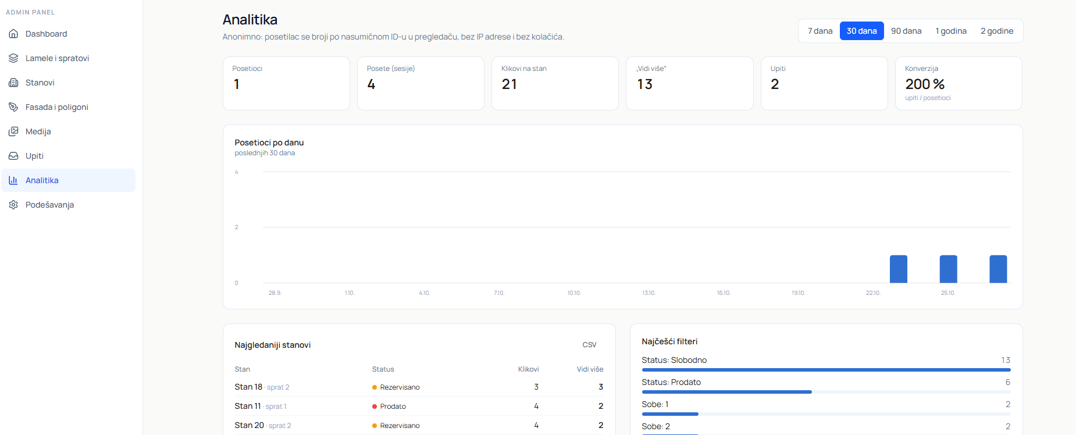This screenshot has height=435, width=1076.
Task: Open Podešavanja settings page
Action: (68, 205)
